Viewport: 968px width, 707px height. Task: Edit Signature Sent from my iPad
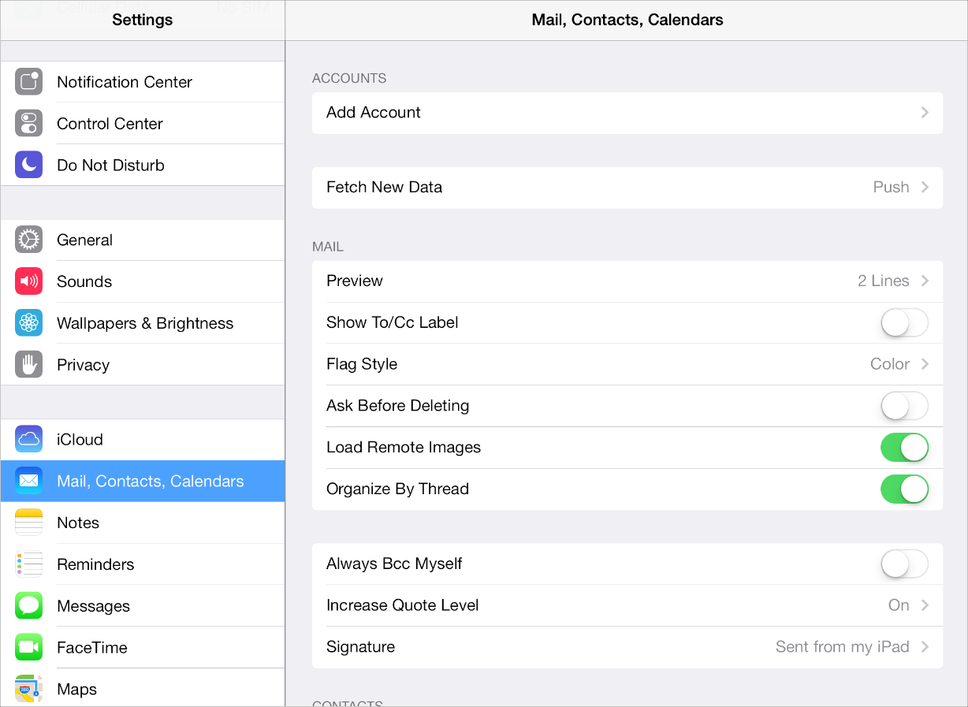627,647
